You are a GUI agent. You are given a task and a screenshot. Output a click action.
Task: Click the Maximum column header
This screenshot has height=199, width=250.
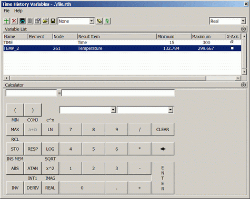tap(208, 37)
